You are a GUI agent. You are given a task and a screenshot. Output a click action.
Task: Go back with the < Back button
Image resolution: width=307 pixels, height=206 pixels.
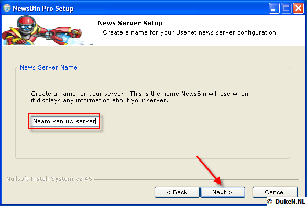pyautogui.click(x=177, y=192)
